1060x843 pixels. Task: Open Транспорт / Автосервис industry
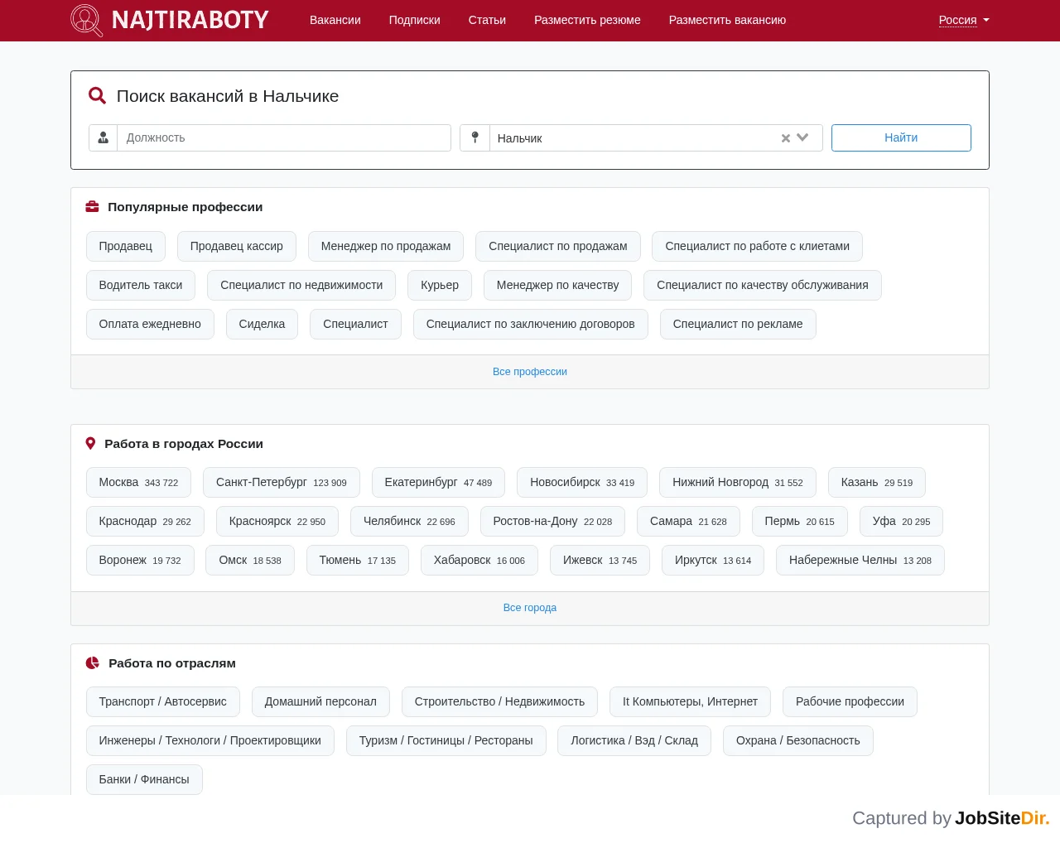163,701
